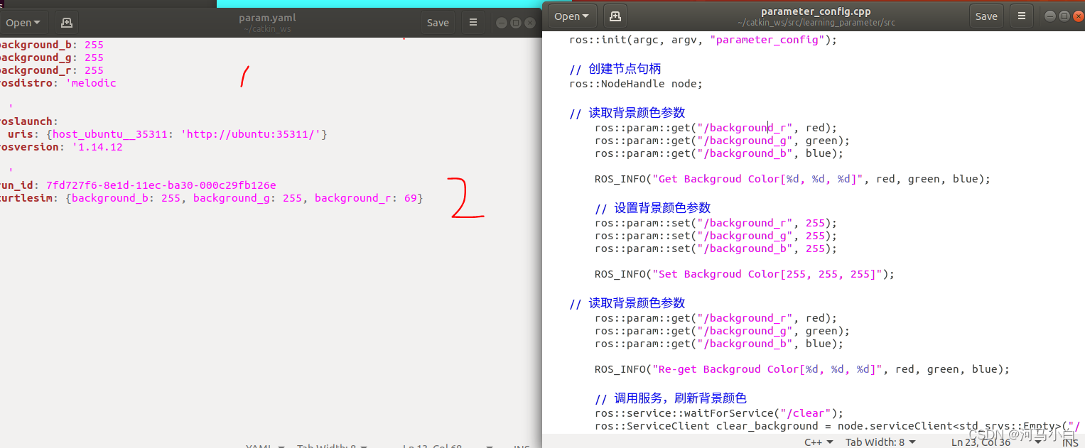Click the 'background_r: 69' value in turtlesim line
Image resolution: width=1085 pixels, height=448 pixels.
point(366,198)
